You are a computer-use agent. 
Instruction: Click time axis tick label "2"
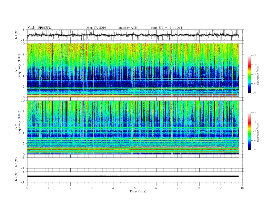coord(70,188)
